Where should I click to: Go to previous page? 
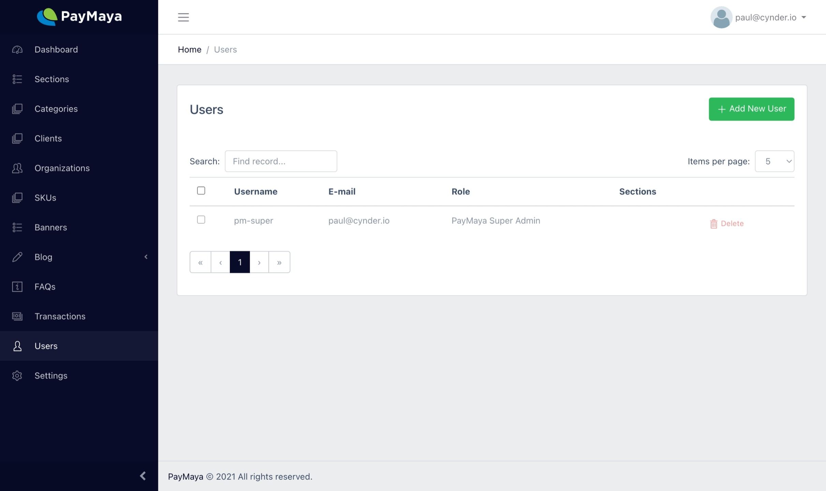pyautogui.click(x=220, y=262)
